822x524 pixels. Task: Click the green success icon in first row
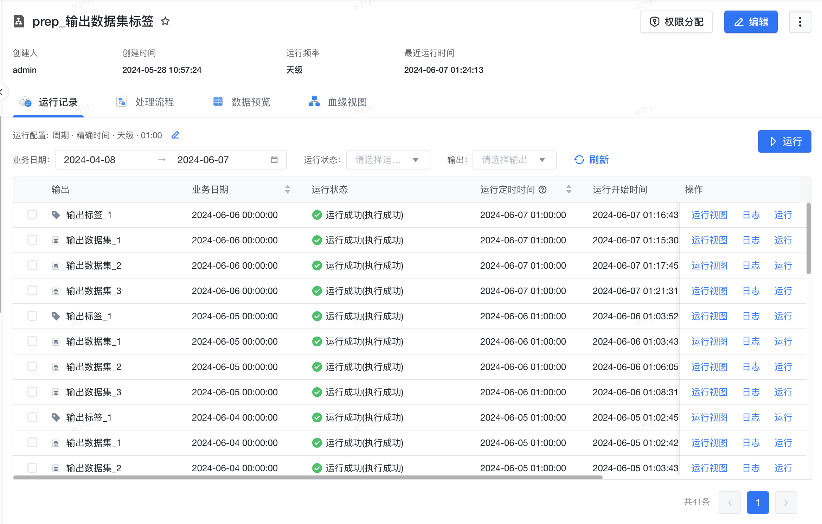pyautogui.click(x=317, y=215)
